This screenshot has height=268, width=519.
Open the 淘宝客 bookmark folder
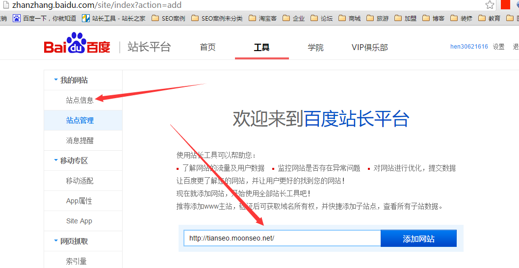coord(263,18)
